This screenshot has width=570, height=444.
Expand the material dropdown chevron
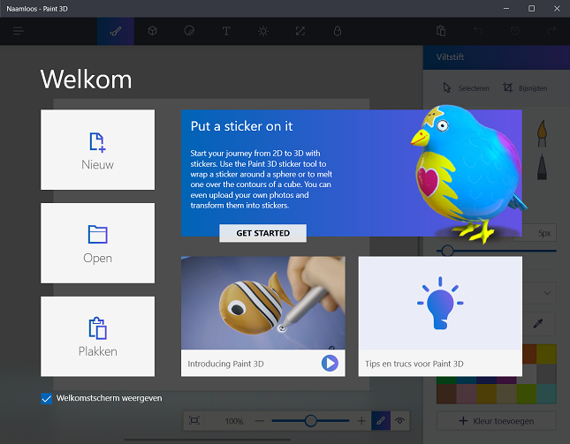pyautogui.click(x=547, y=292)
